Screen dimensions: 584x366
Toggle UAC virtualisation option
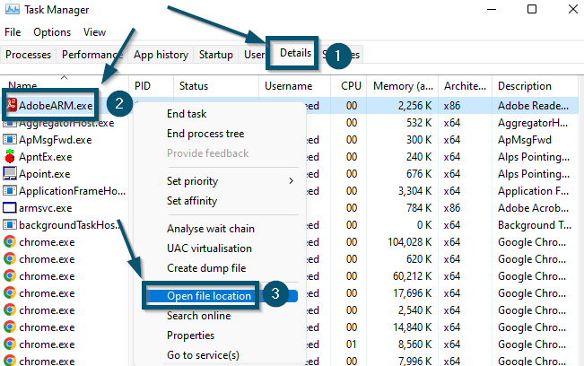click(209, 248)
